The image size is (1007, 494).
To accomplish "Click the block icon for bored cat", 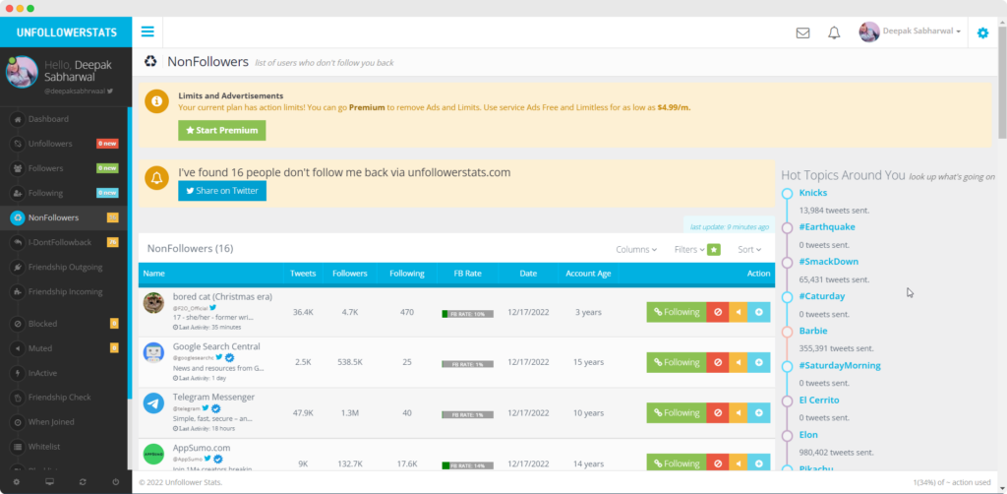I will tap(717, 312).
